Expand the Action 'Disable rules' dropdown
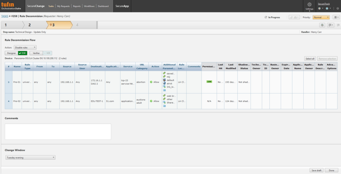Image resolution: width=341 pixels, height=174 pixels. 25,48
